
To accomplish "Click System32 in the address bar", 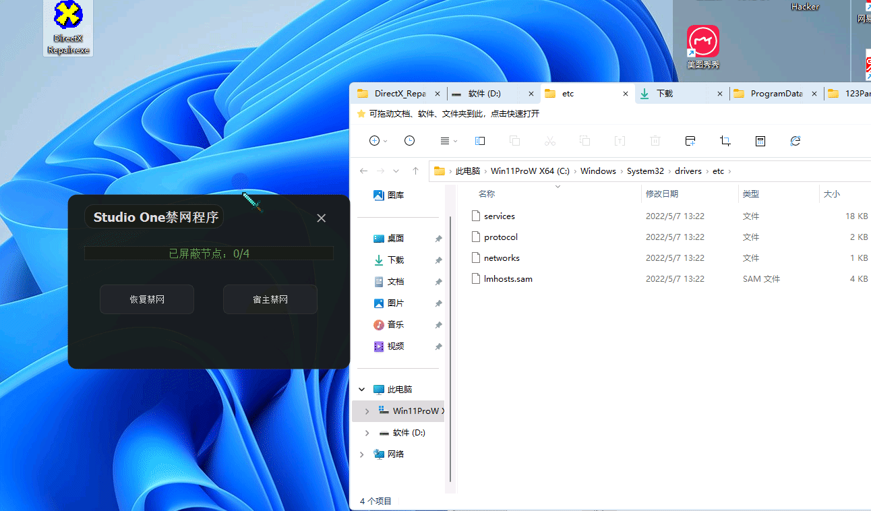I will click(x=645, y=171).
